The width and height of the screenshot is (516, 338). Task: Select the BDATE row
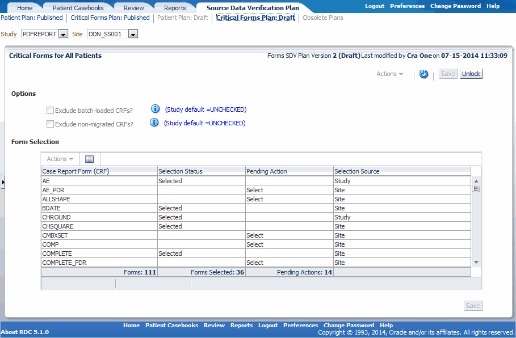point(255,208)
